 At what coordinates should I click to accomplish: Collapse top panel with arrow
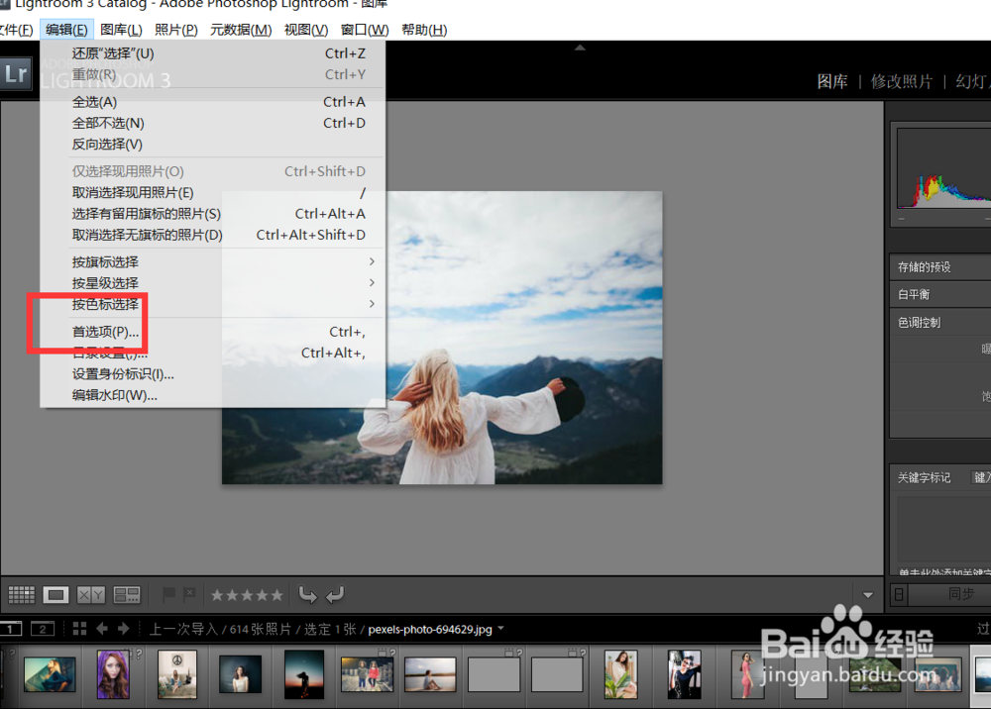click(x=580, y=48)
